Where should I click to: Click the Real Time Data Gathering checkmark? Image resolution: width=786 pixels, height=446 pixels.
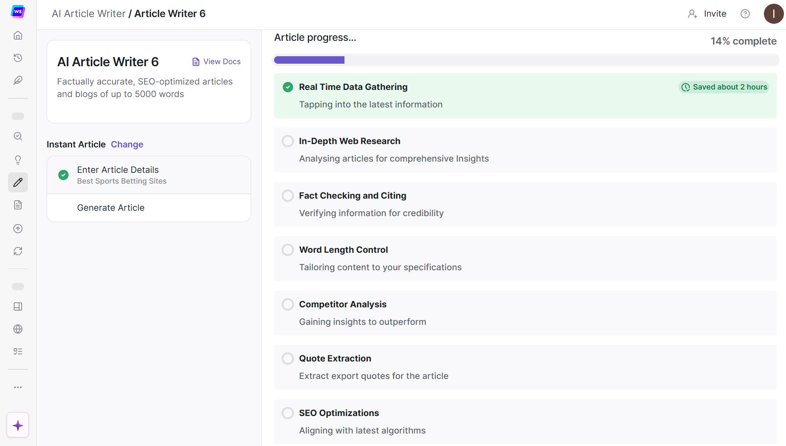pos(288,87)
